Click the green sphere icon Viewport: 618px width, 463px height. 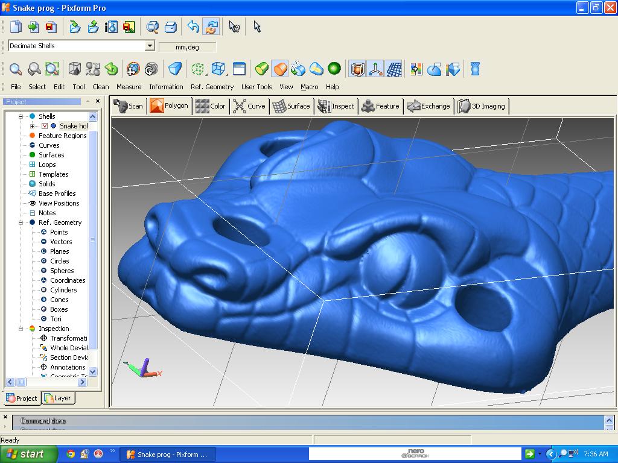pyautogui.click(x=334, y=69)
